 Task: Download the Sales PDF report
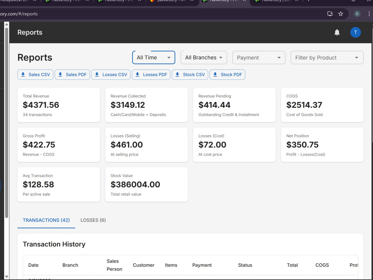tap(72, 75)
